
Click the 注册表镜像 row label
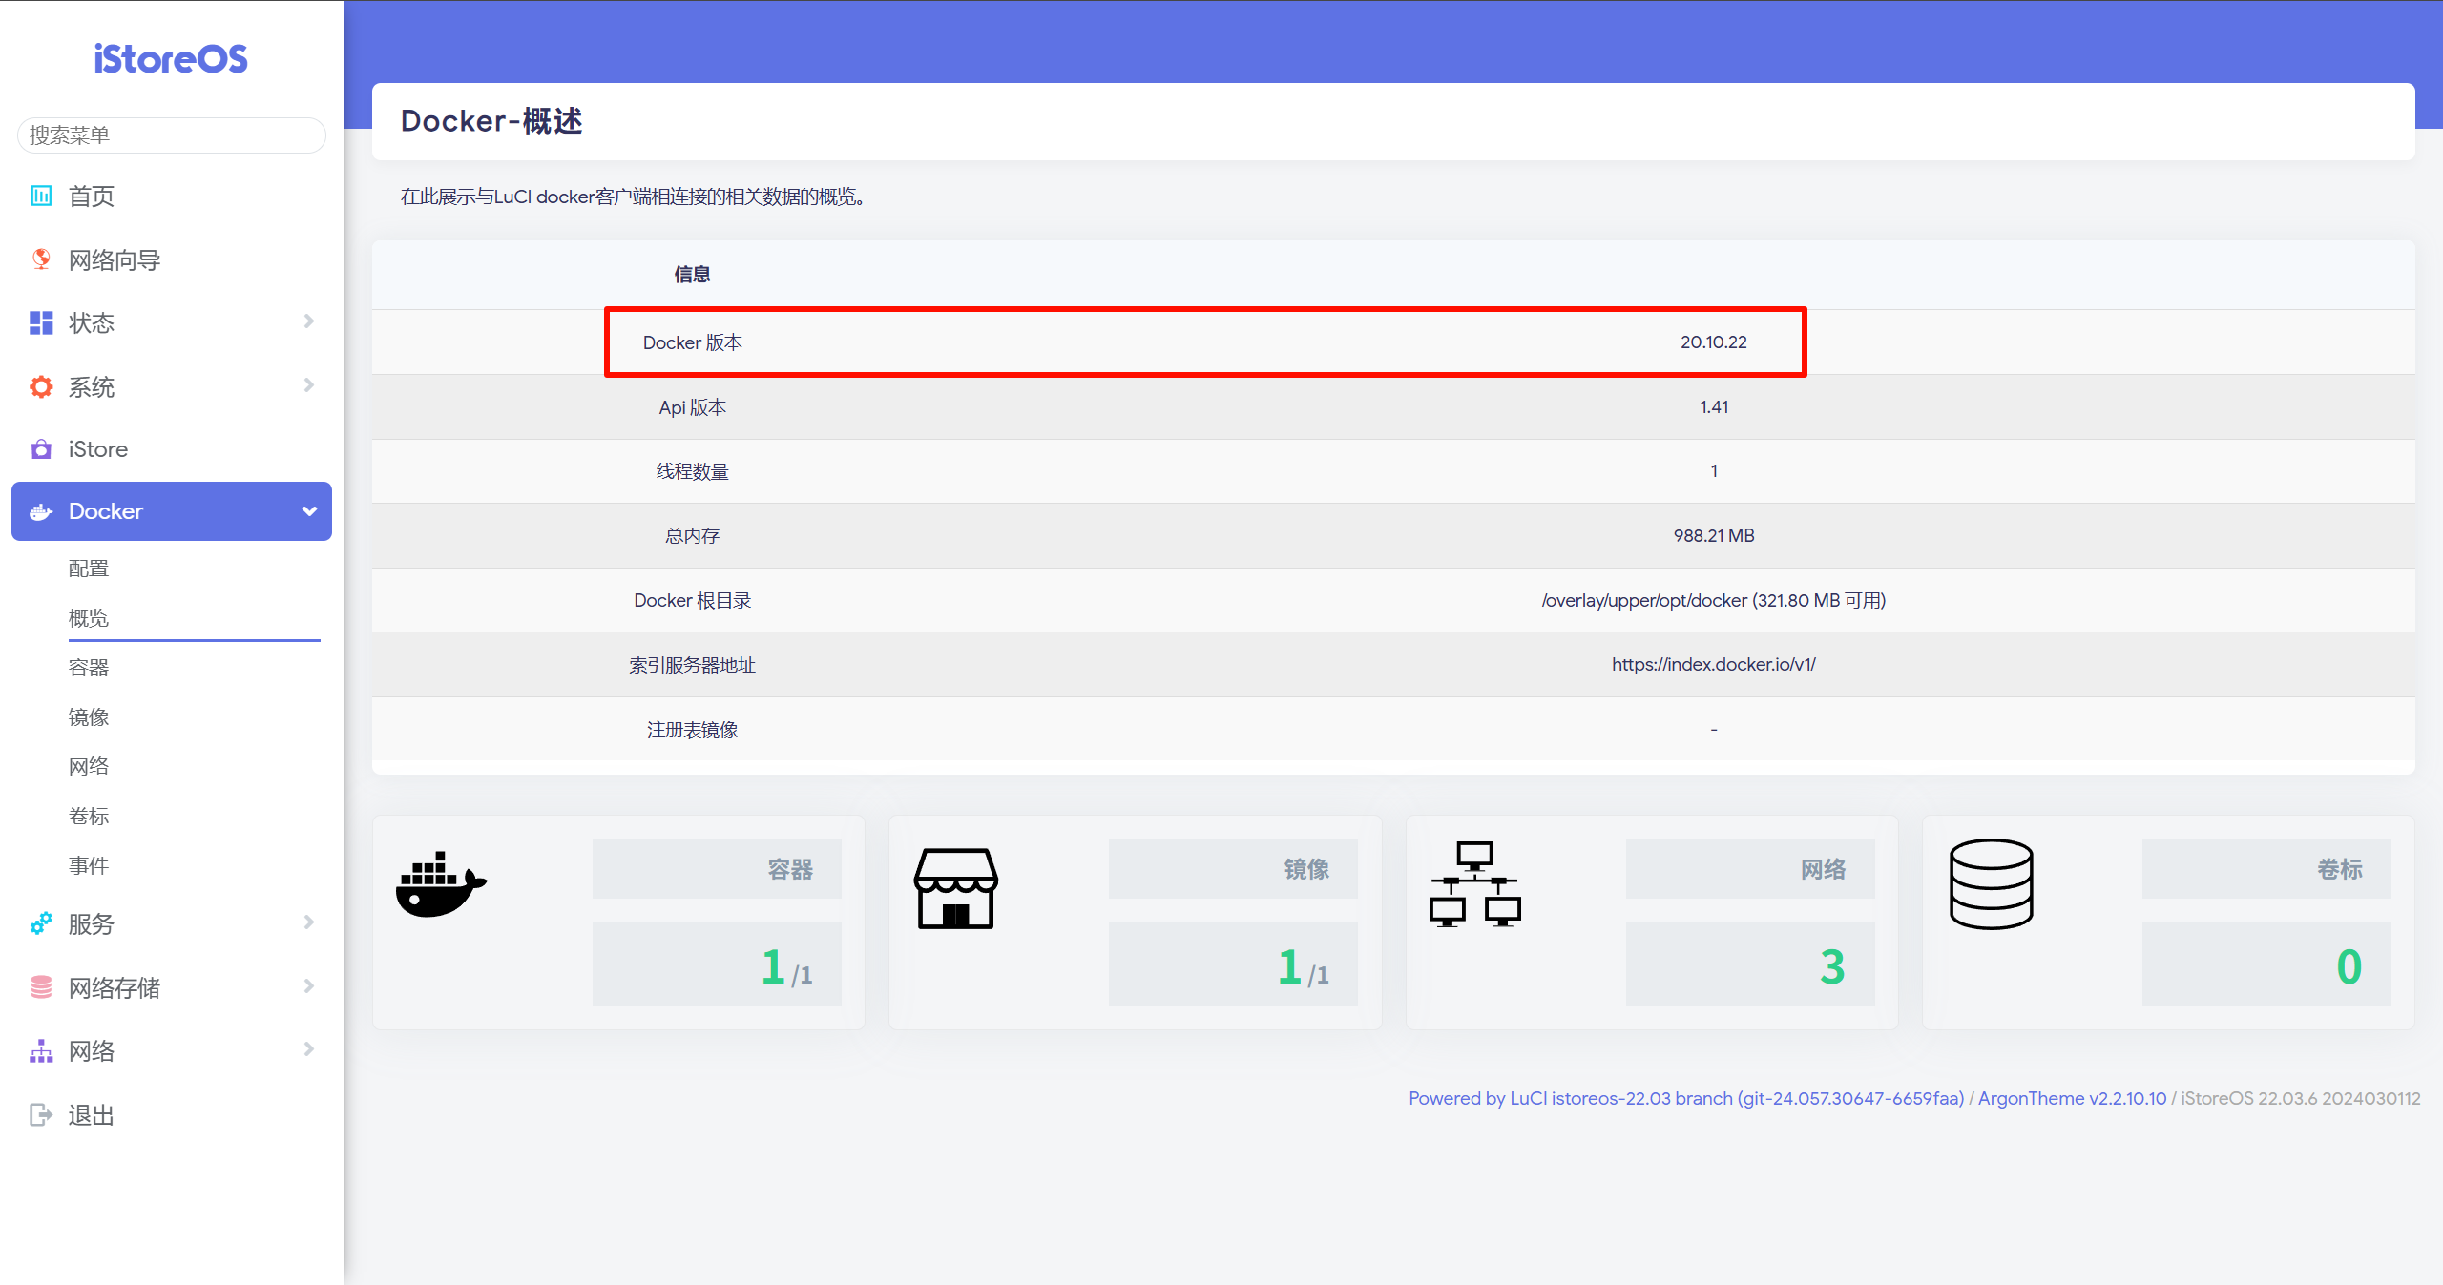(x=693, y=731)
